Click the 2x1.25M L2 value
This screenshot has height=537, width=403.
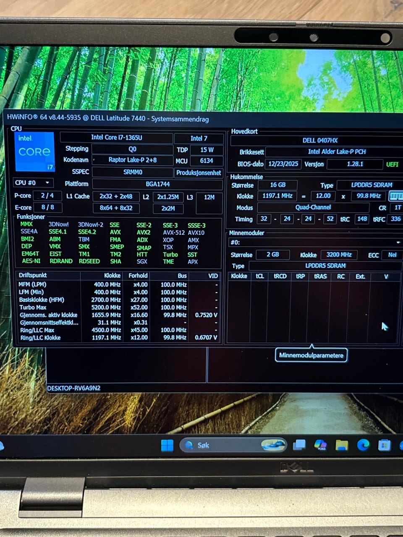coord(168,197)
